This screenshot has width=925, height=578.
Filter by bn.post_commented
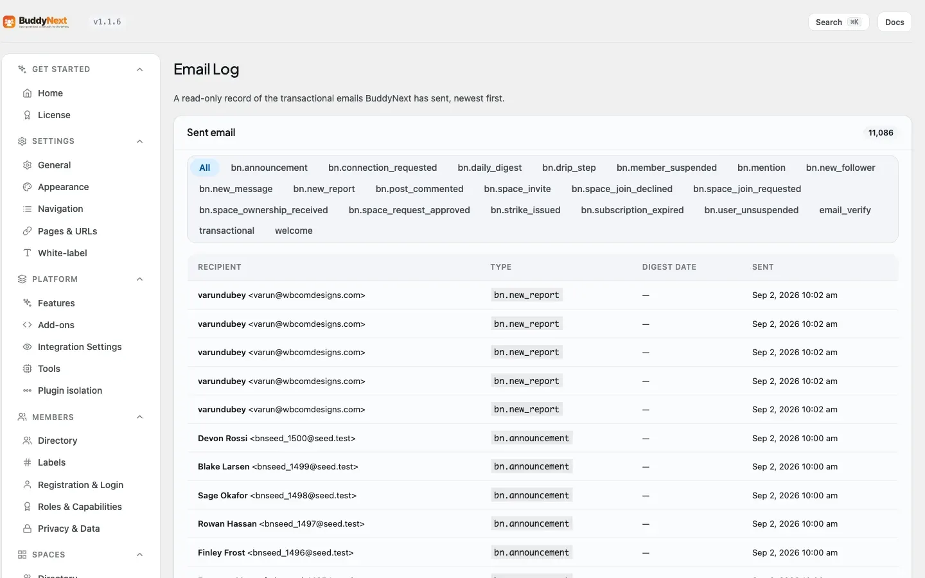pos(419,189)
